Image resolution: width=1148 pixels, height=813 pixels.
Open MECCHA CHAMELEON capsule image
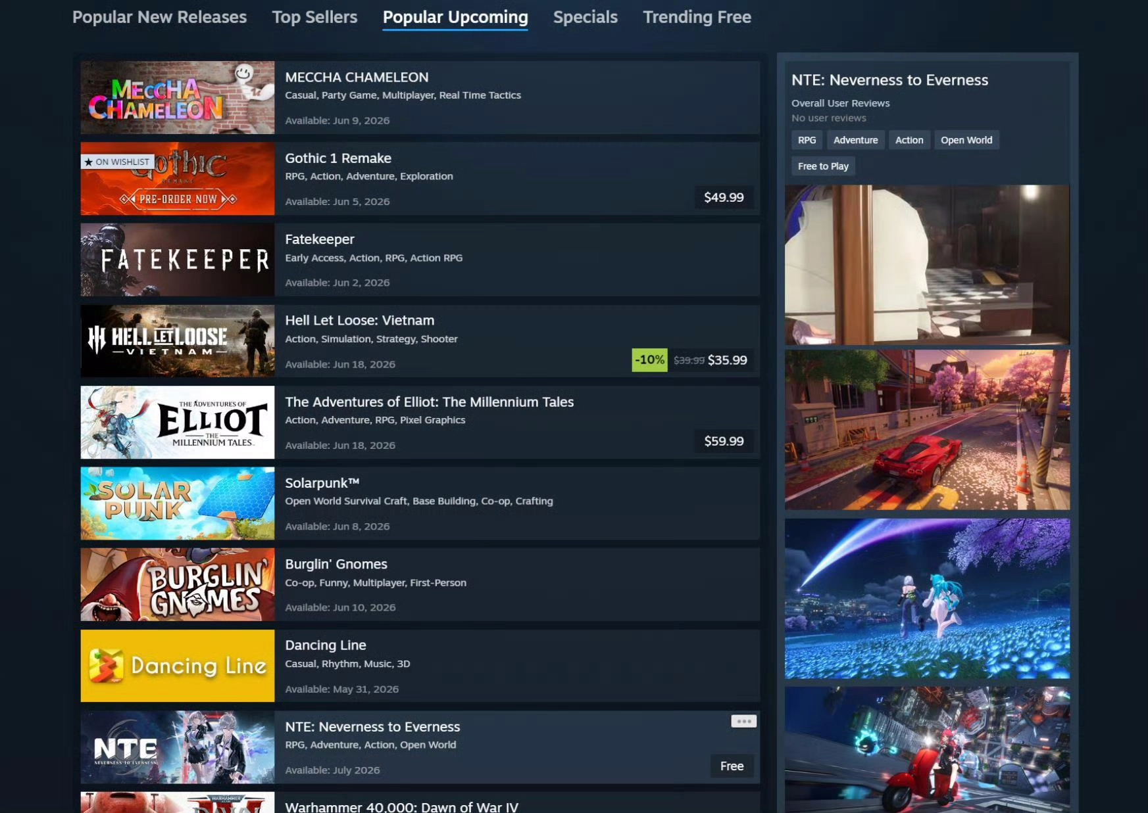(x=178, y=97)
